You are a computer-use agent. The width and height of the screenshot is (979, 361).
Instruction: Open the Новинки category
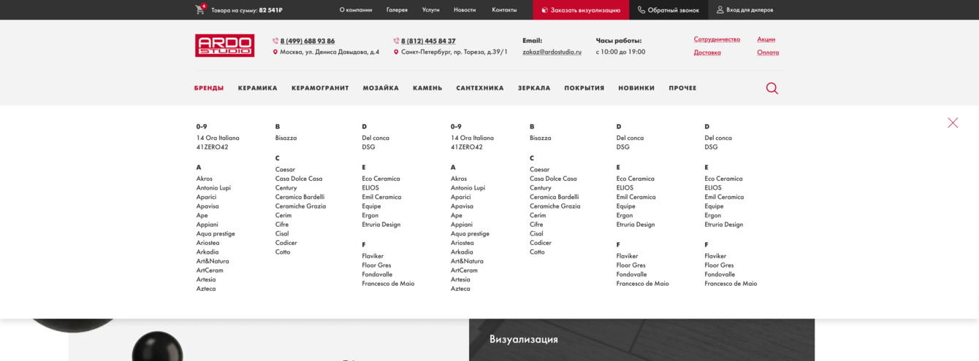(636, 88)
